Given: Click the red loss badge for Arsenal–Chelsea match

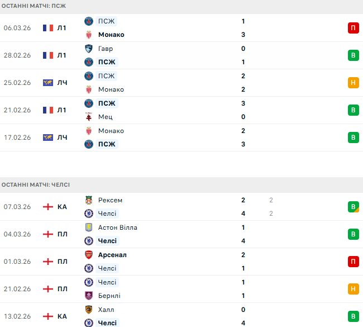Looking at the screenshot, I should (353, 262).
